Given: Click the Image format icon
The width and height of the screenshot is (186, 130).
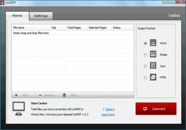Looking at the screenshot, I should (153, 54).
